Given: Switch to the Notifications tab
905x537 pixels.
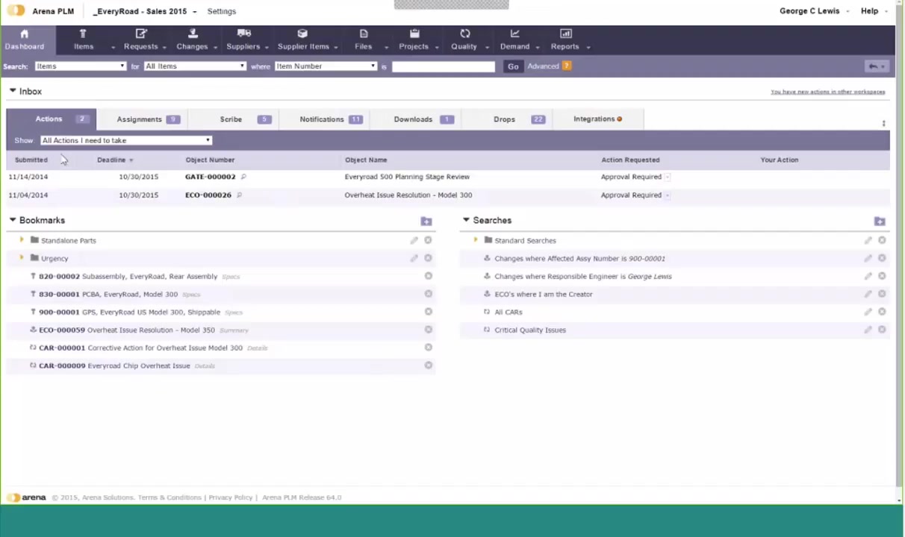Looking at the screenshot, I should pyautogui.click(x=322, y=119).
